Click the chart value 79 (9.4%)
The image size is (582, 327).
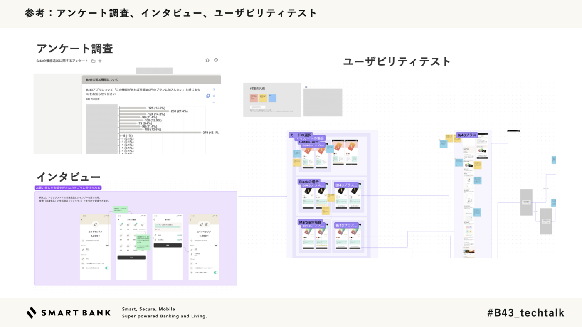[145, 123]
